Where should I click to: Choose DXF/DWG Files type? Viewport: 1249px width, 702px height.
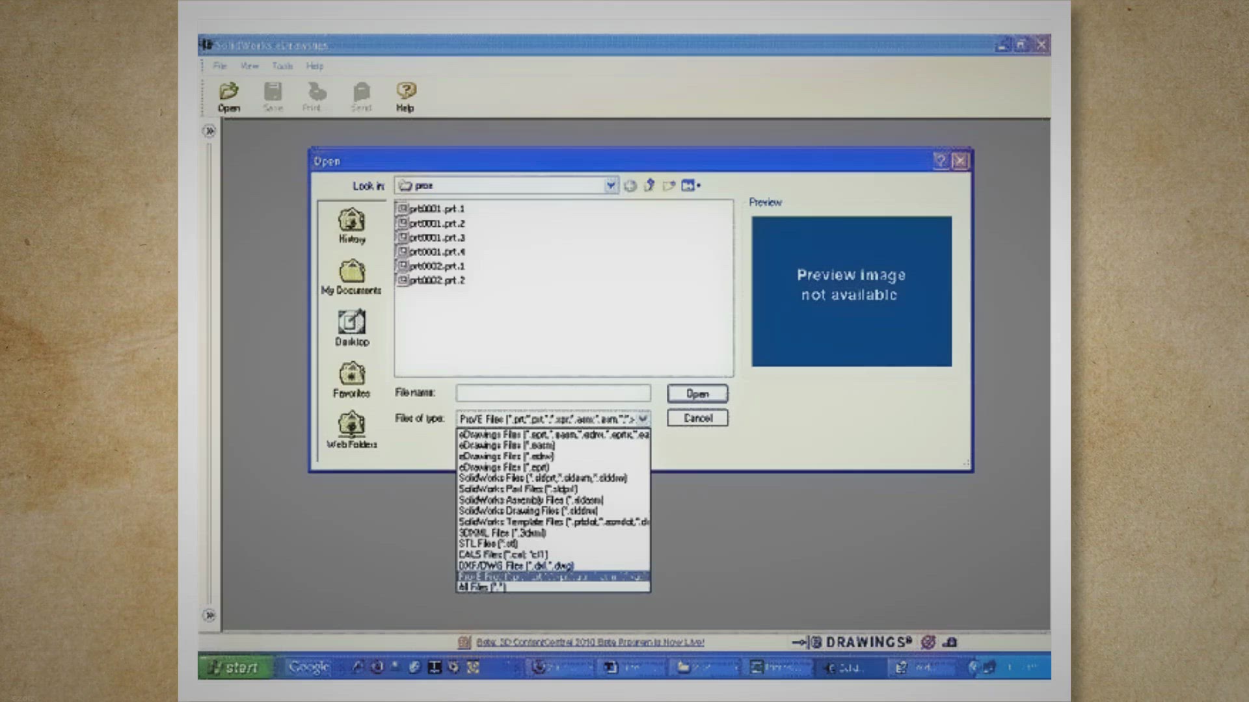(553, 565)
